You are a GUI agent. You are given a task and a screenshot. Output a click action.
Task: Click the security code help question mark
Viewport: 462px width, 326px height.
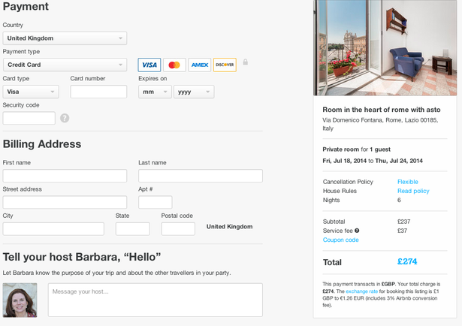tap(65, 118)
